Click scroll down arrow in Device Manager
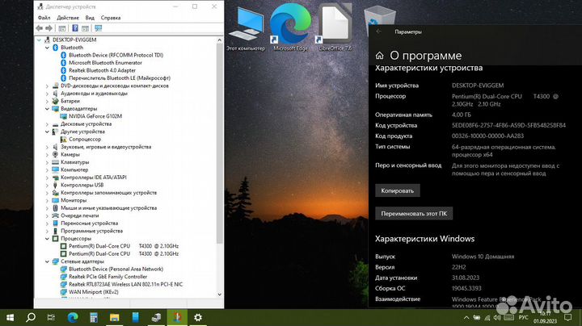The image size is (582, 326). tap(219, 295)
